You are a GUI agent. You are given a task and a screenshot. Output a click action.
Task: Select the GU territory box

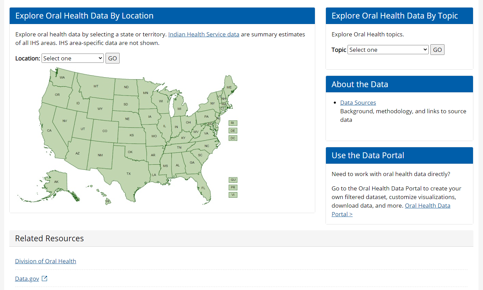click(x=233, y=180)
